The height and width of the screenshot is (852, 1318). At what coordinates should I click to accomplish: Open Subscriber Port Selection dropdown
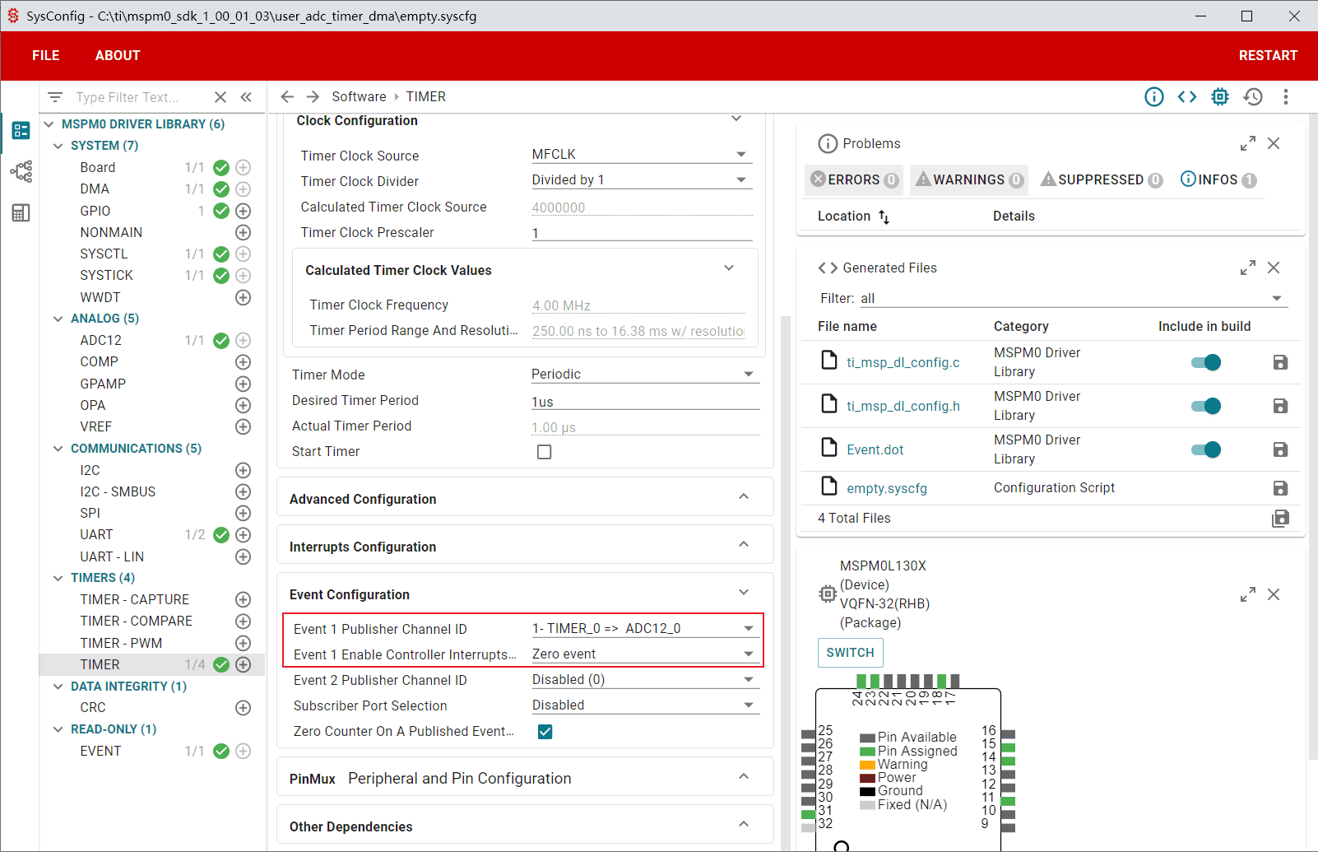click(x=645, y=705)
